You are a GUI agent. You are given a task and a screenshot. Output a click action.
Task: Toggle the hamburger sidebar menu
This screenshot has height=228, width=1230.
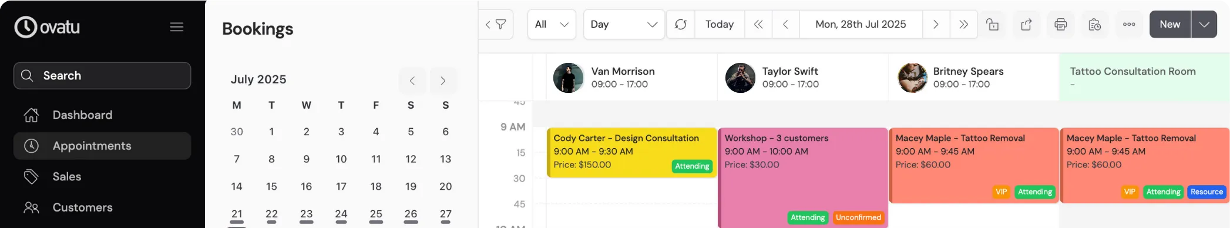click(x=177, y=27)
